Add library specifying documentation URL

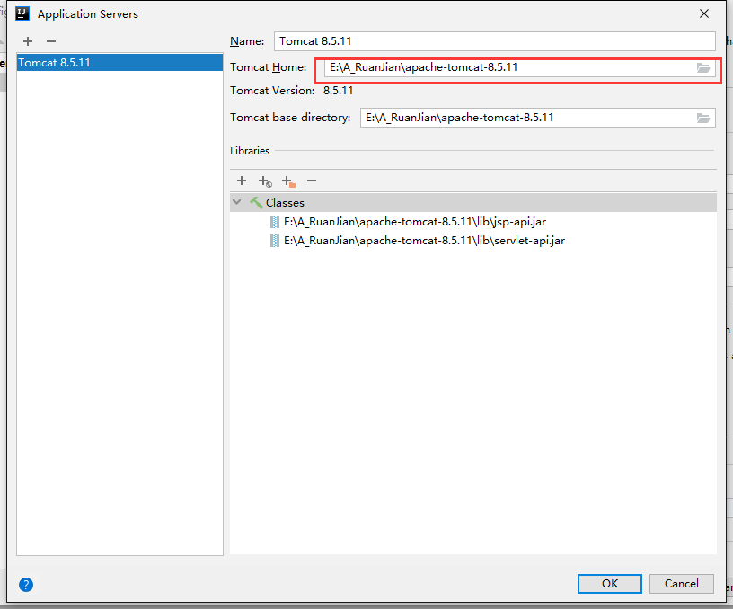click(265, 181)
